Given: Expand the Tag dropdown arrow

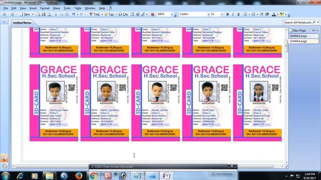Looking at the screenshot, I should pyautogui.click(x=116, y=14).
